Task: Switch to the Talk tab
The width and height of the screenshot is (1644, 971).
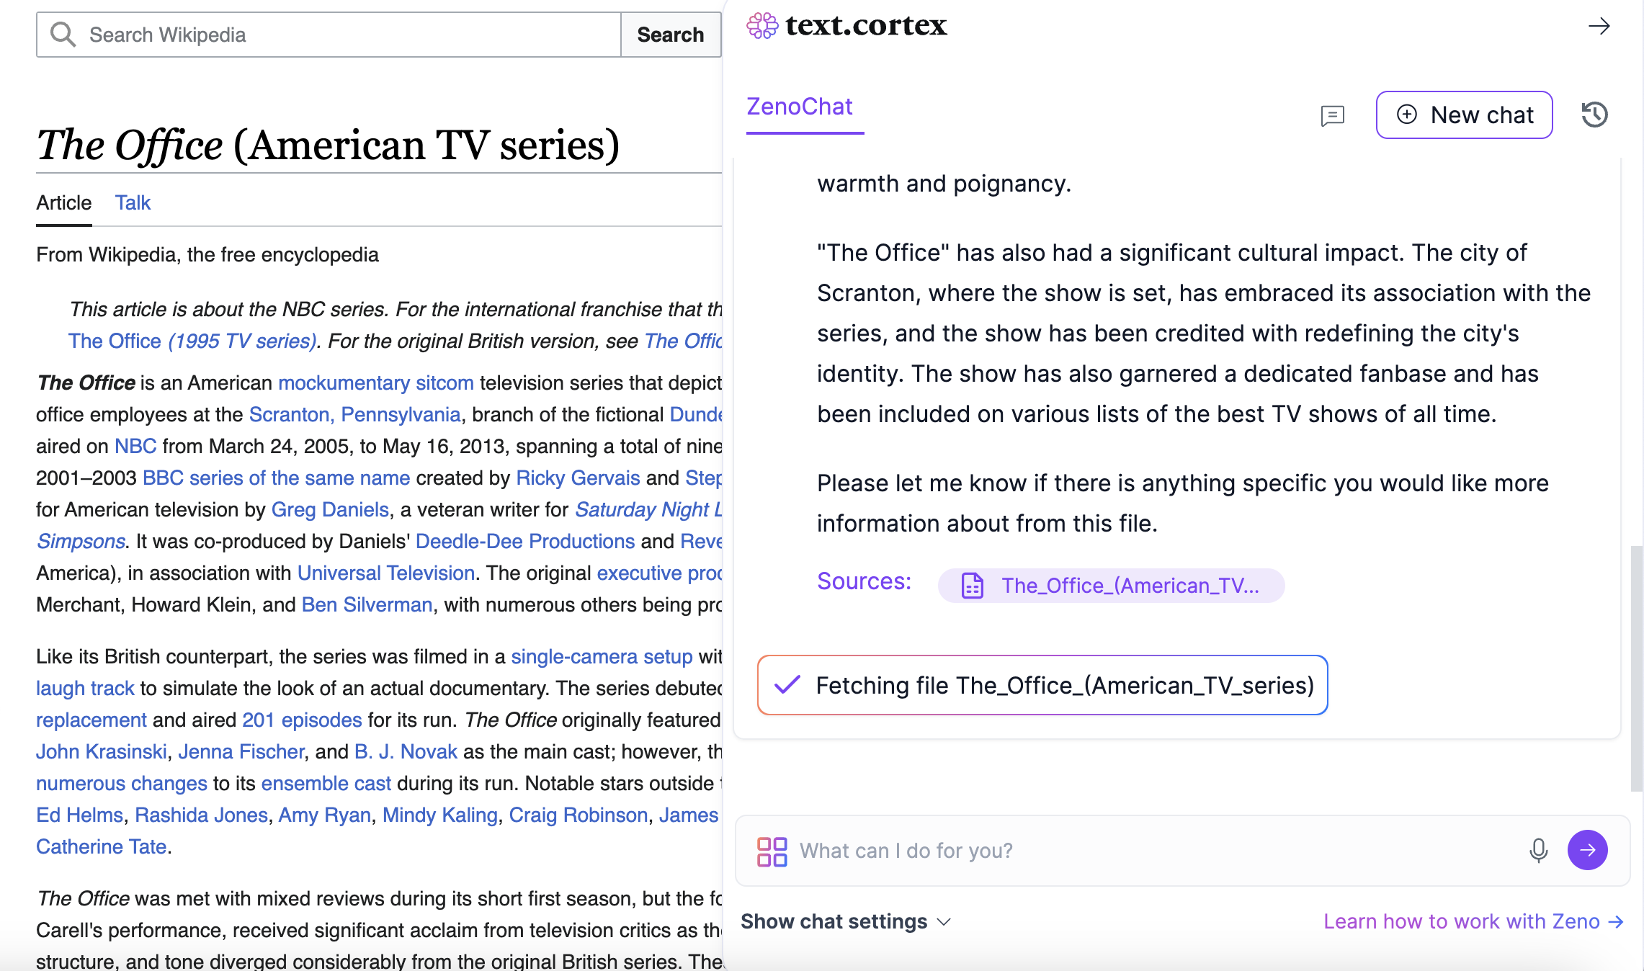Action: tap(133, 203)
